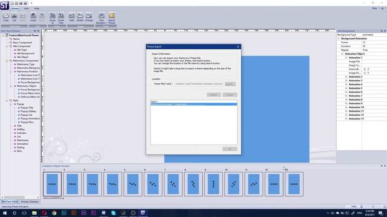Expand the Animation 2 property node
Screen dimensions: 387x217
[346, 77]
